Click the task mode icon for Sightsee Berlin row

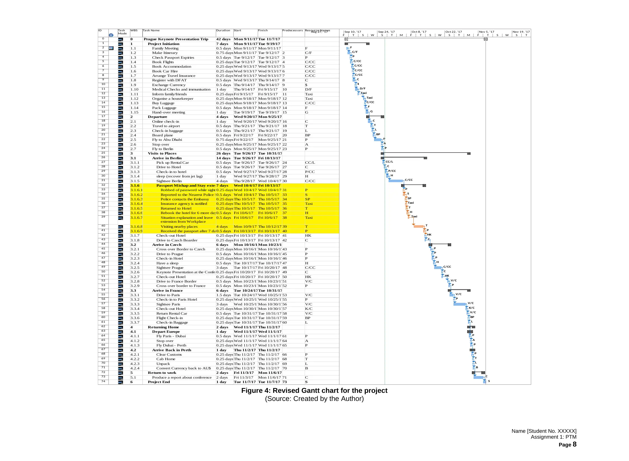(x=120, y=181)
